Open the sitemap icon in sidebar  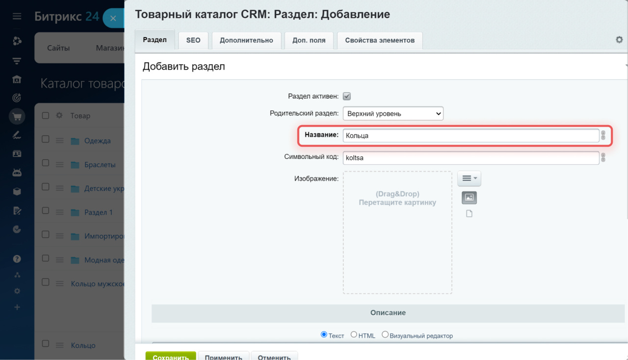click(17, 275)
